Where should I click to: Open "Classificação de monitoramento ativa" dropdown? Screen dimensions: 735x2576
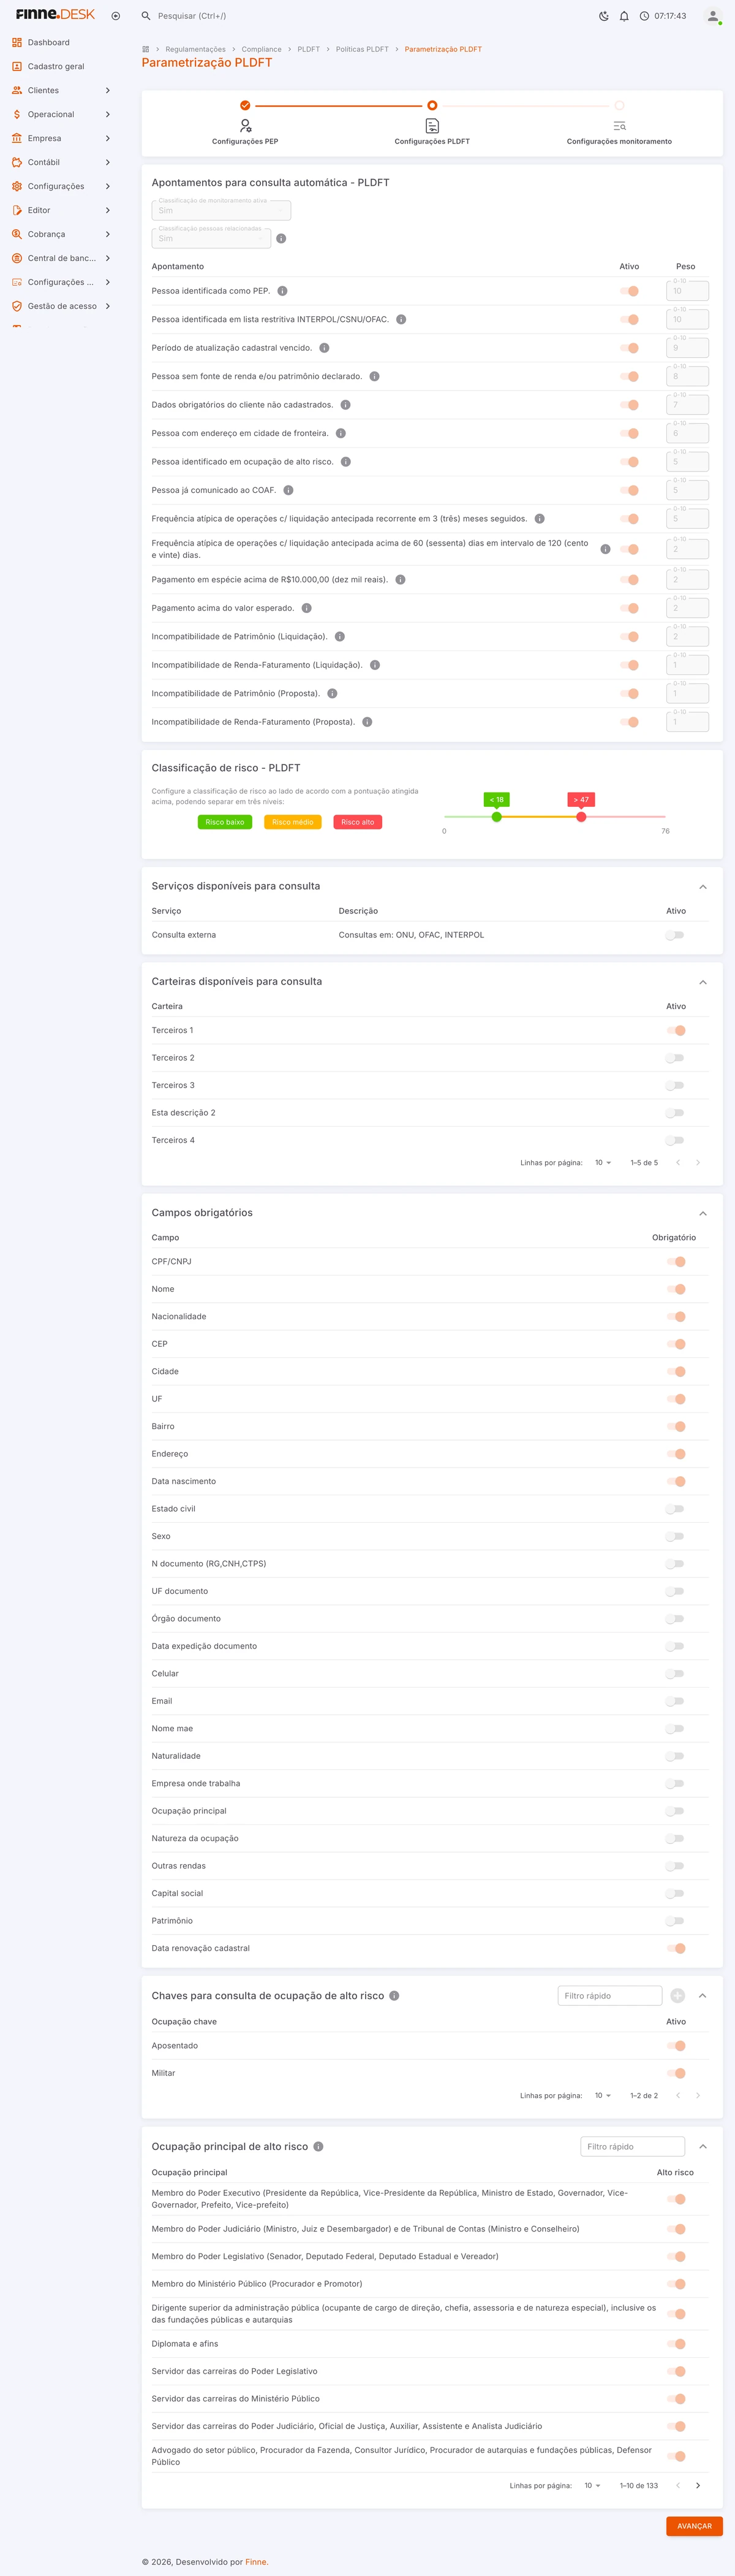(221, 210)
